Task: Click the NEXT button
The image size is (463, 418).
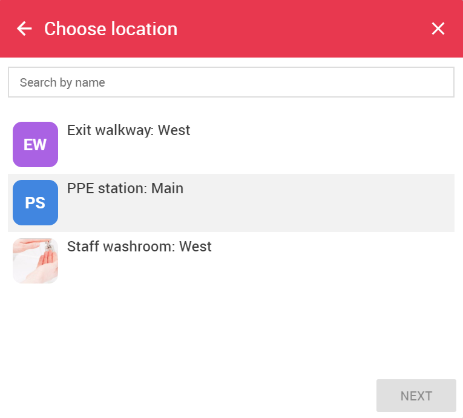Action: point(416,396)
